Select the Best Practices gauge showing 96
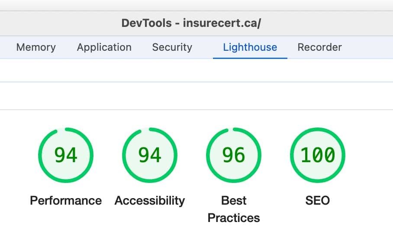 click(x=234, y=155)
